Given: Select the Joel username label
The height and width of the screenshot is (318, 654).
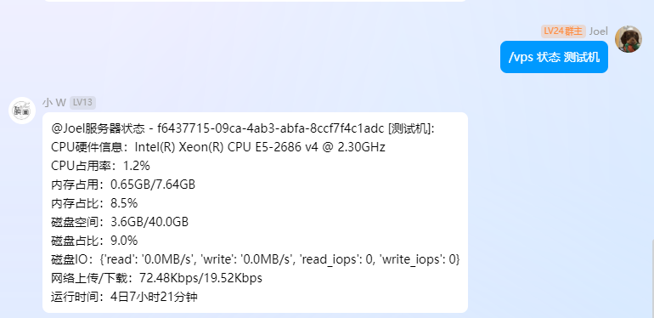Looking at the screenshot, I should (599, 31).
